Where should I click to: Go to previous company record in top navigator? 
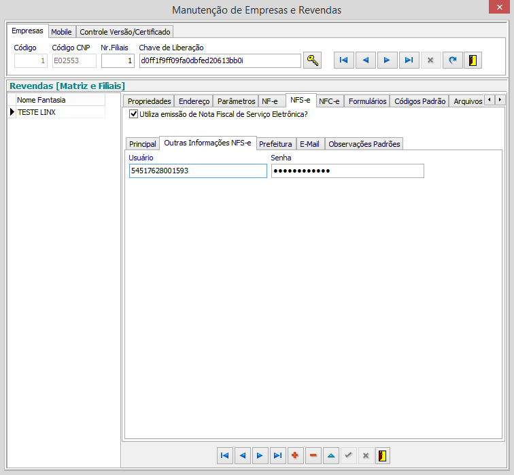click(x=366, y=60)
